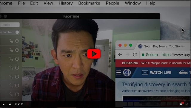Viewport: 191px width, 108px height.
Task: Open the SVPD Major lead breaking headline
Action: pyautogui.click(x=166, y=63)
